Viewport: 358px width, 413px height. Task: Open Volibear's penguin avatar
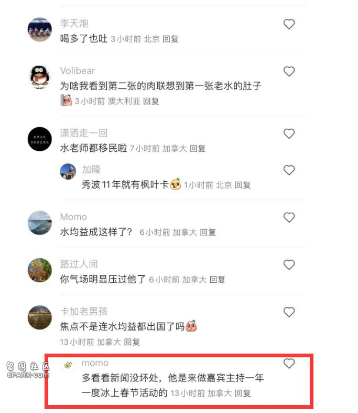click(x=40, y=77)
